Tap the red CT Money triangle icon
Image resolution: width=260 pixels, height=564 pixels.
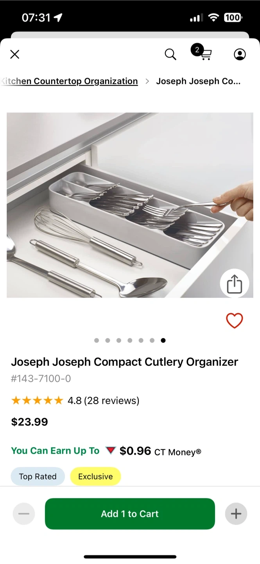point(111,450)
